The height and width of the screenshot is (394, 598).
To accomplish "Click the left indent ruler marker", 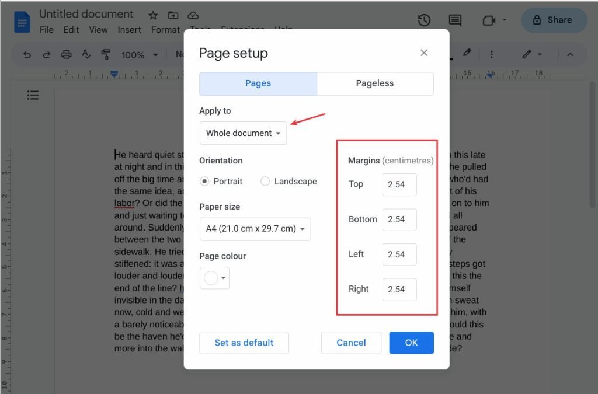I will (114, 74).
